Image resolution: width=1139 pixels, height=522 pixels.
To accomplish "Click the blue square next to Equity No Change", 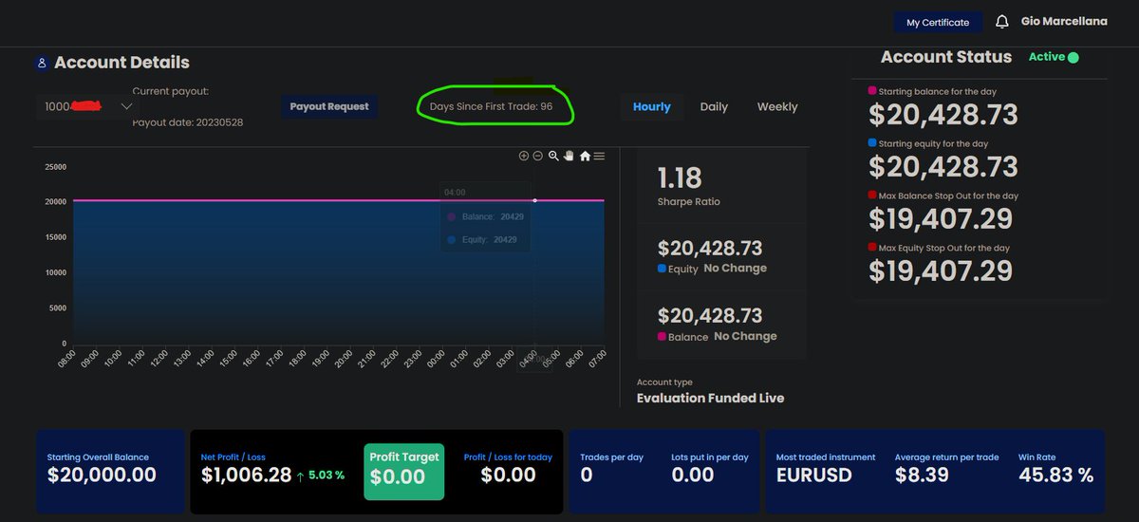I will click(x=662, y=270).
